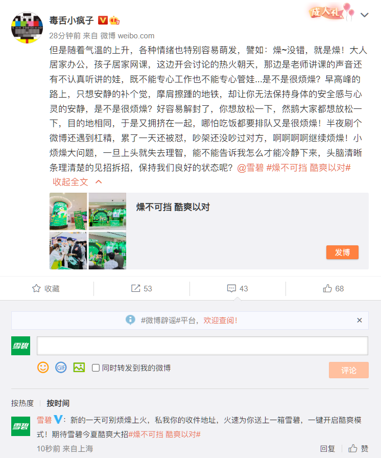Open the post options chevron menu

[x=364, y=15]
